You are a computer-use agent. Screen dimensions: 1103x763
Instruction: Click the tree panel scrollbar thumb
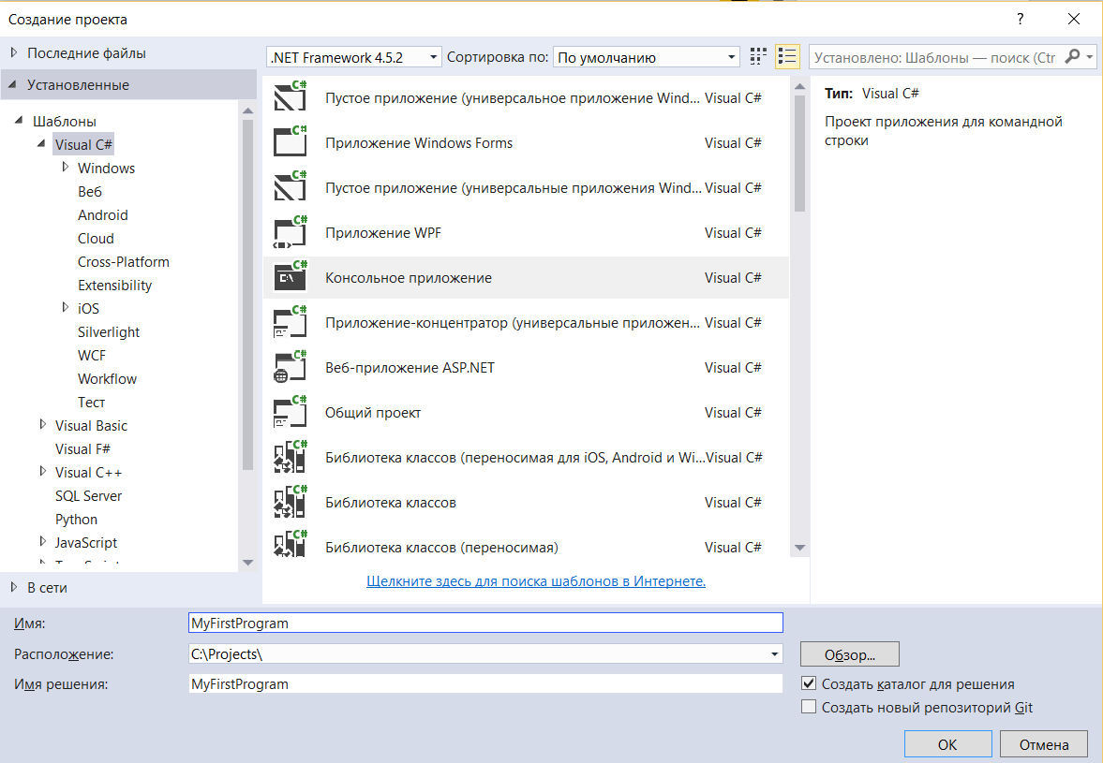(247, 294)
